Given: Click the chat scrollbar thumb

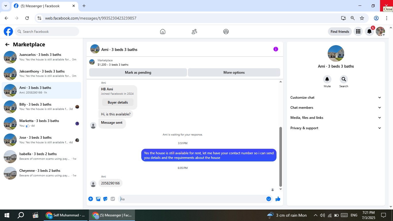Looking at the screenshot, I should (281, 157).
